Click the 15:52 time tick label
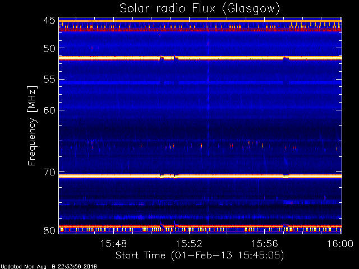 tap(189, 244)
